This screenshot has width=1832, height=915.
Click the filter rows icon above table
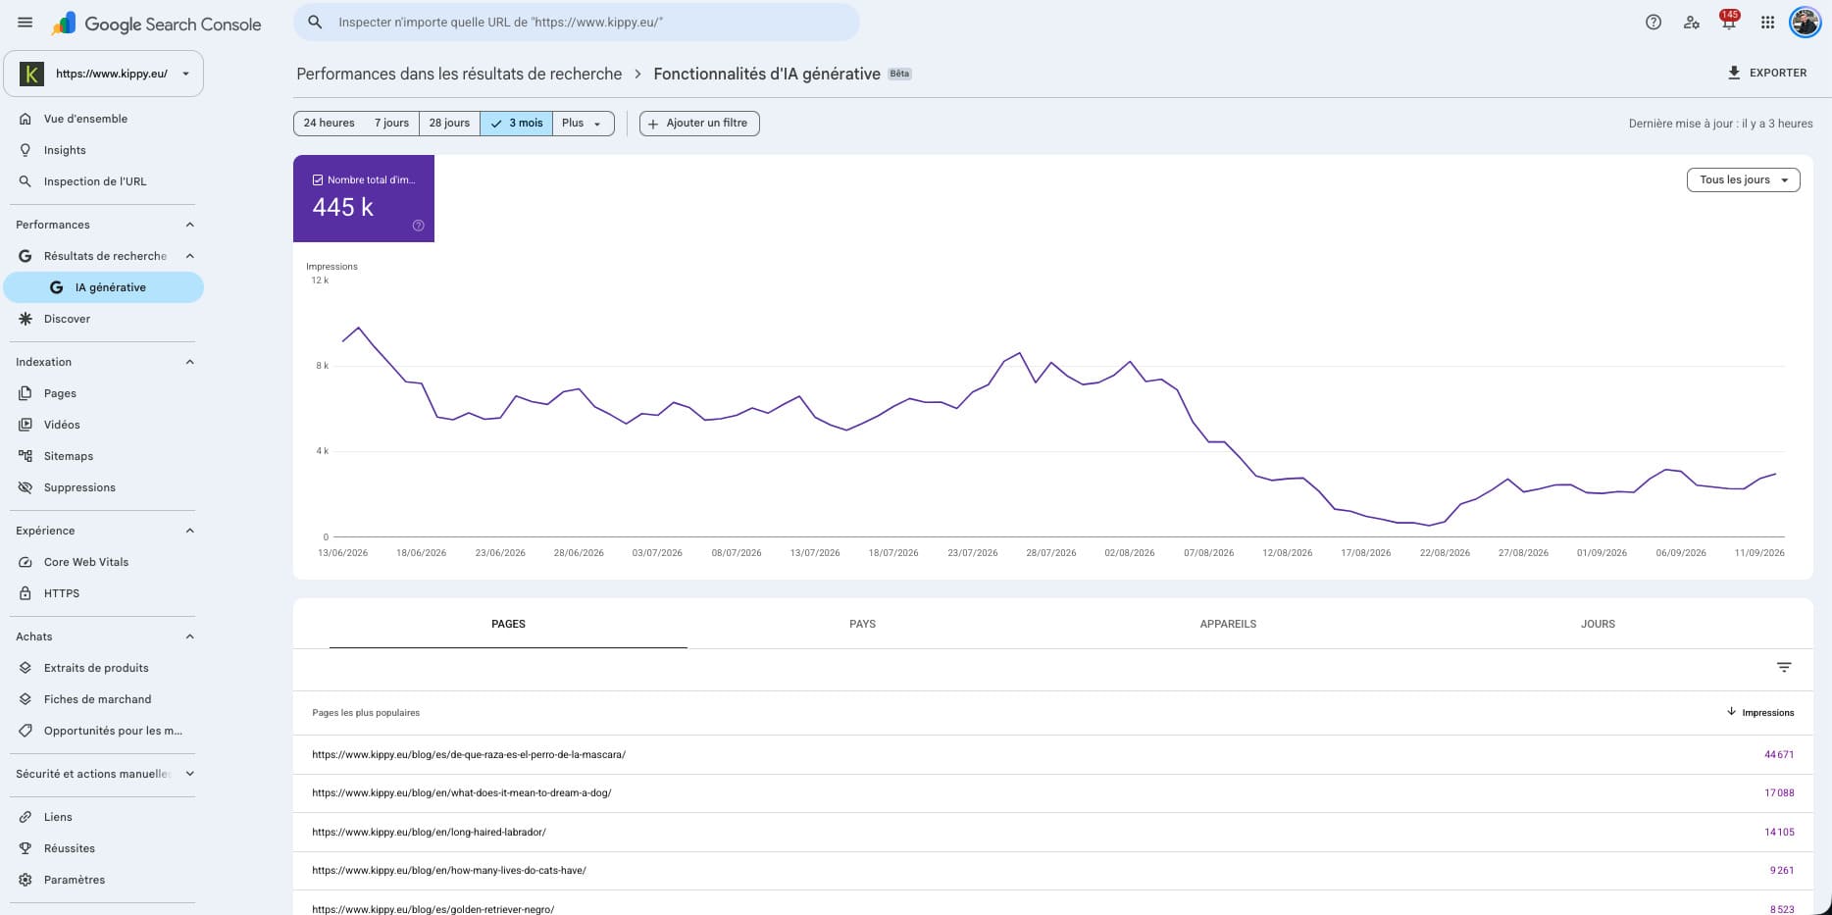click(x=1784, y=668)
